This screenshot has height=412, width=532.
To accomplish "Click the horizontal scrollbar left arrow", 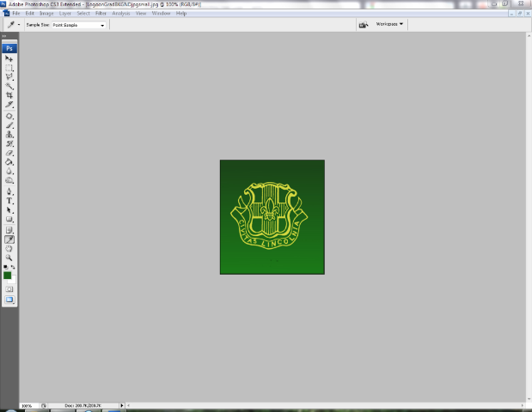I will point(128,405).
